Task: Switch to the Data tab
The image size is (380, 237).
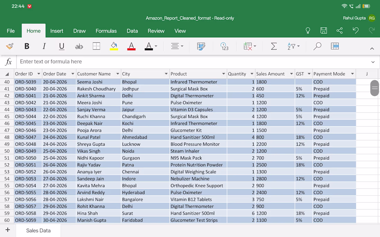Action: 132,31
